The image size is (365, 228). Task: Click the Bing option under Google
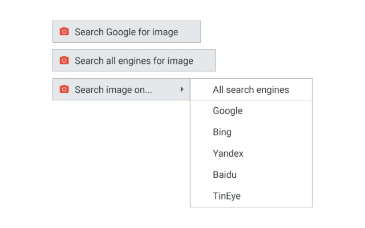222,132
